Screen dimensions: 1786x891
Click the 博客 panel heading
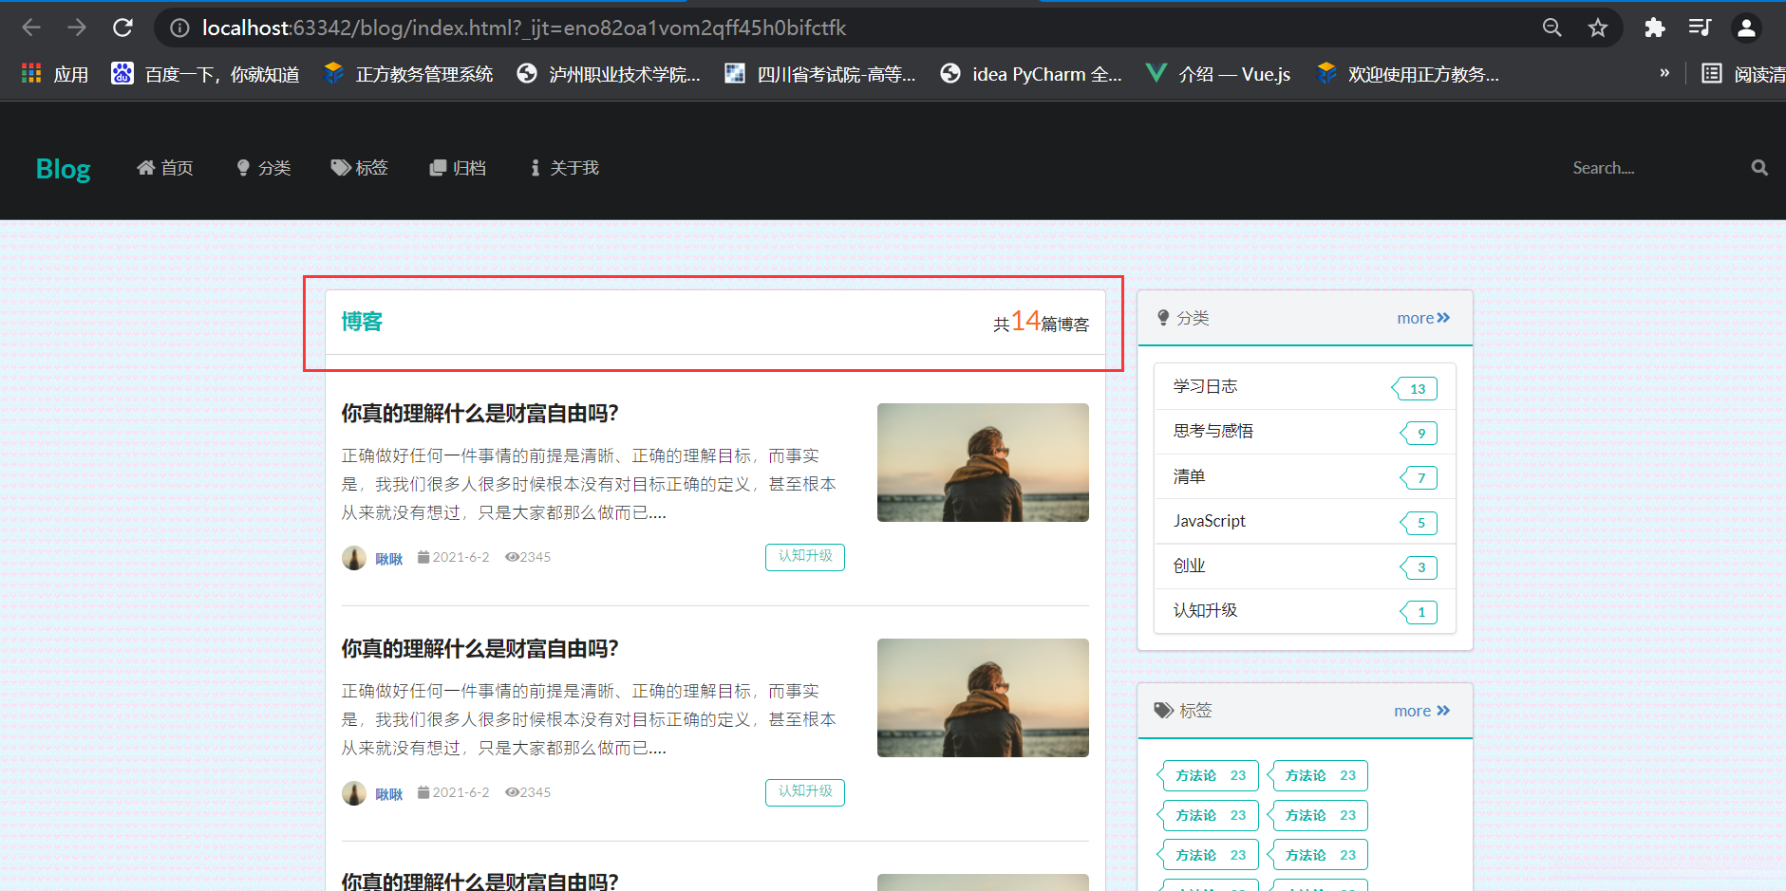click(x=362, y=322)
